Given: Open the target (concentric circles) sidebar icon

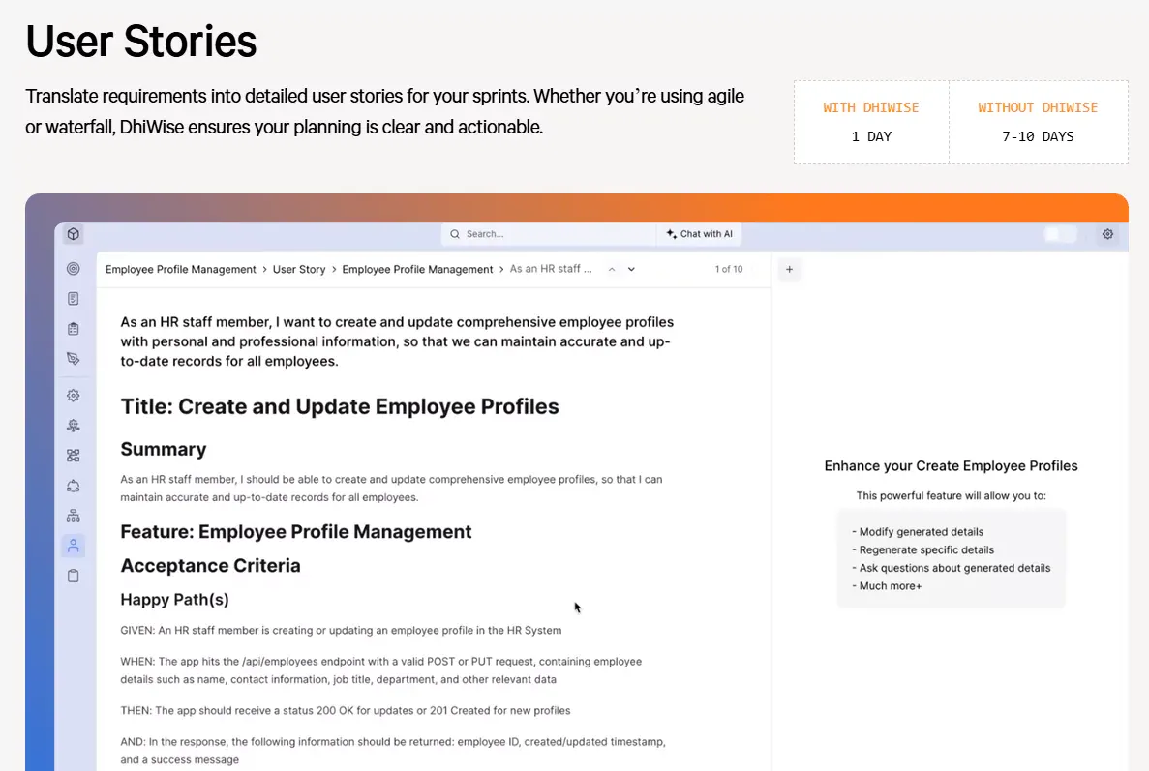Looking at the screenshot, I should [x=74, y=269].
